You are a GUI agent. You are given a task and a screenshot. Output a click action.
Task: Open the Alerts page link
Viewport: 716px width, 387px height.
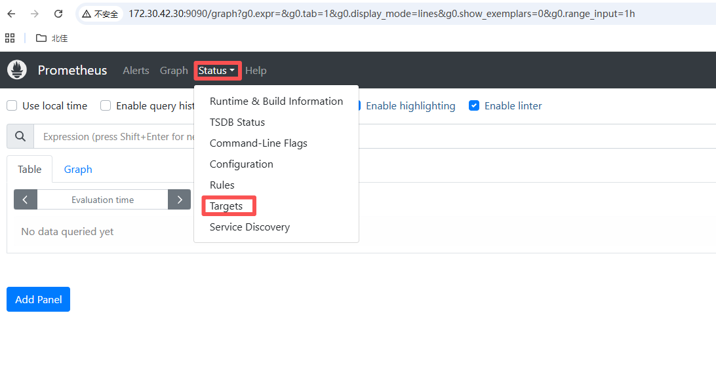click(136, 71)
